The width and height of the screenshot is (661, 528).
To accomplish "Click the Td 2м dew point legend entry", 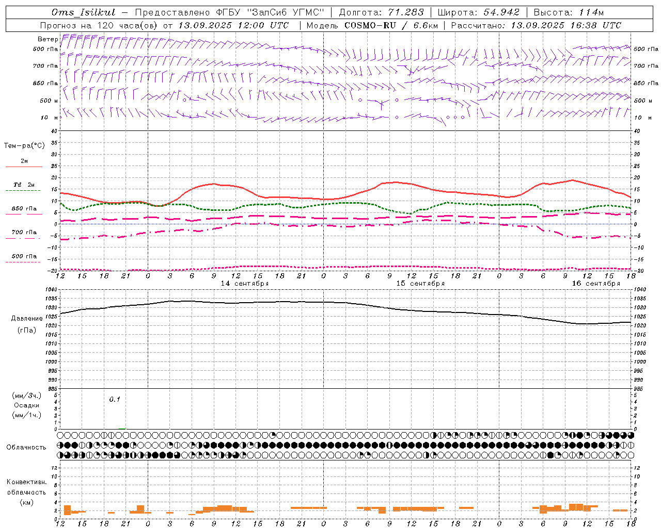I will [24, 185].
